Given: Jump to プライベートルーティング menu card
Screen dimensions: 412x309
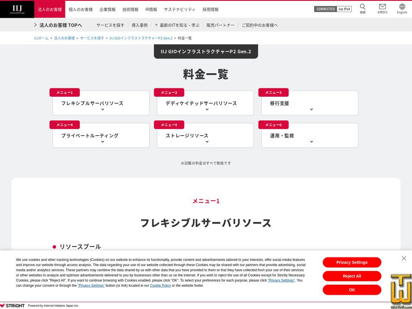Looking at the screenshot, I should click(101, 135).
